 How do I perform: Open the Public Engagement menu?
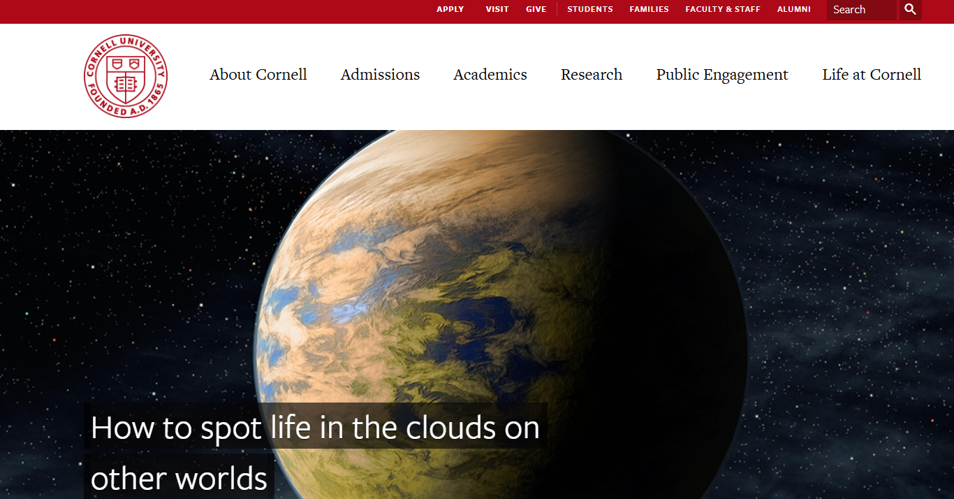[x=722, y=75]
